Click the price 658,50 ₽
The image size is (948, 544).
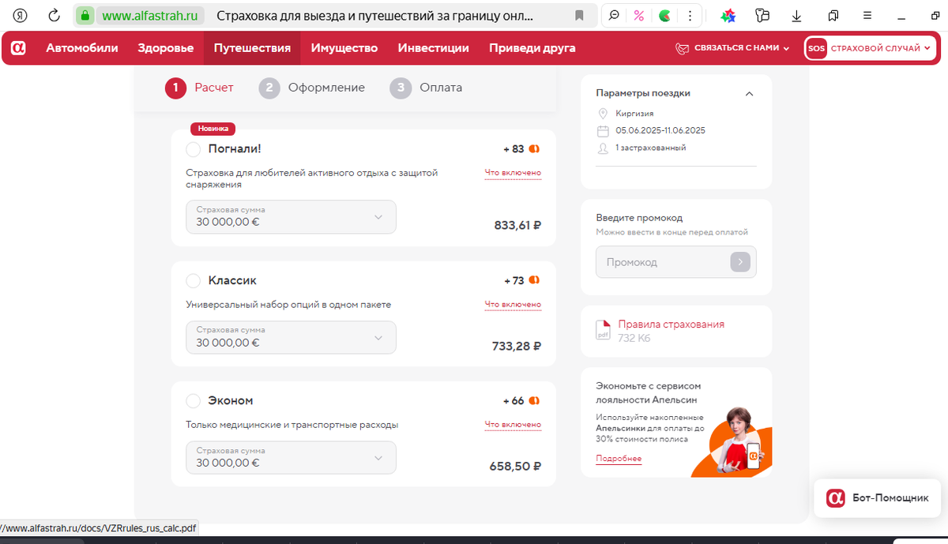tap(515, 467)
